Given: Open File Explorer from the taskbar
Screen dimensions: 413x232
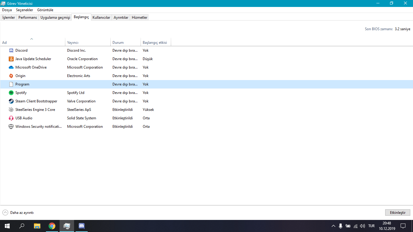Looking at the screenshot, I should [37, 226].
